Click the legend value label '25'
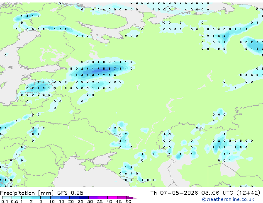The width and height of the screenshot is (263, 203). (x=80, y=201)
